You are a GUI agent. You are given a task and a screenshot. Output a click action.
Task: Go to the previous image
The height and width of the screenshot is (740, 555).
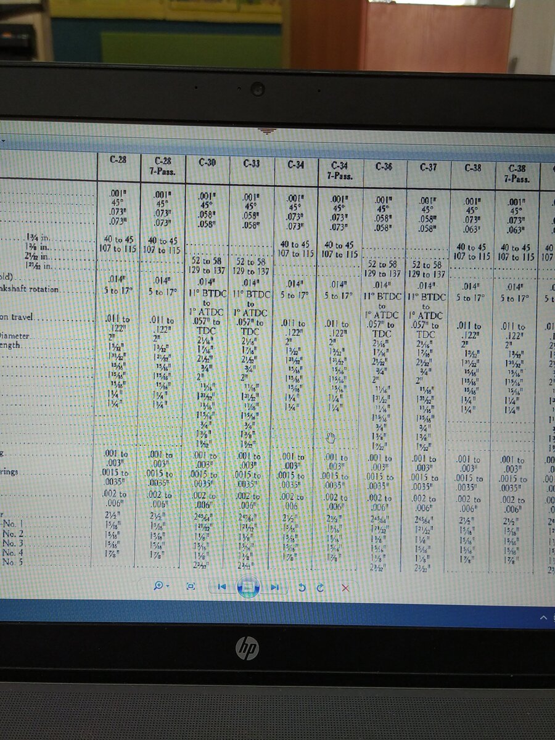pos(222,587)
